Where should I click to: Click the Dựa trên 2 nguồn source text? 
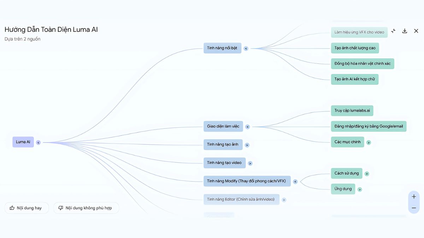[x=23, y=39]
